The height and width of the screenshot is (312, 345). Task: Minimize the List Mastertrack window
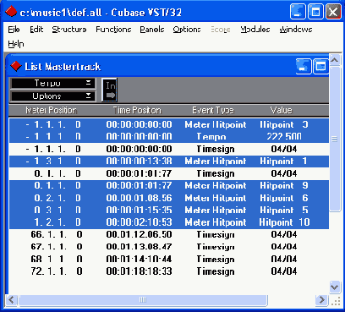(304, 67)
